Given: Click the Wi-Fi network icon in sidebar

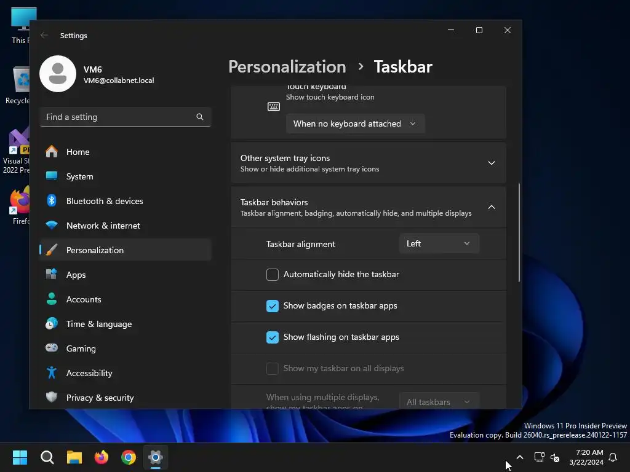Looking at the screenshot, I should [x=52, y=225].
